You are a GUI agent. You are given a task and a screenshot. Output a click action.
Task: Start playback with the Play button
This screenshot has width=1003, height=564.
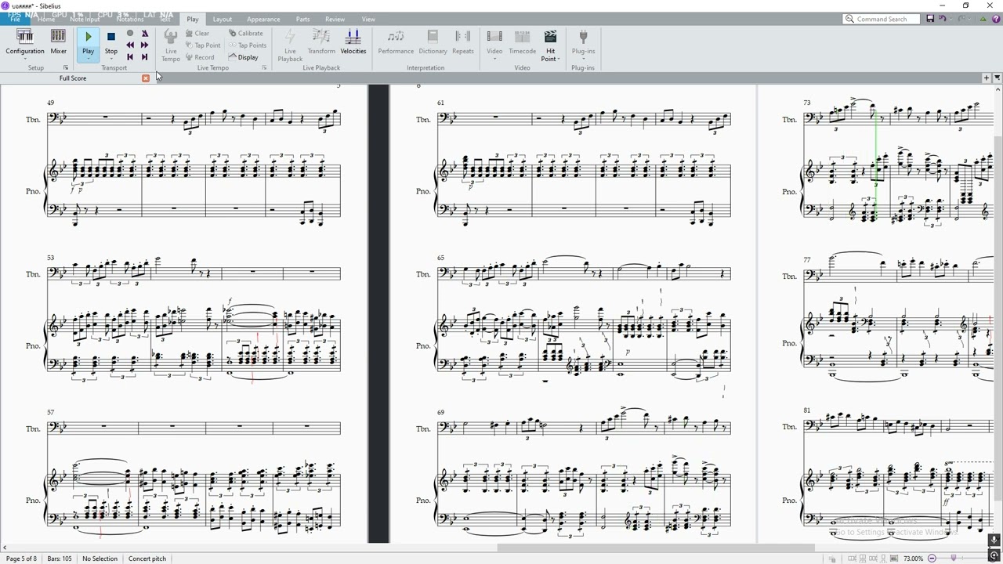[88, 43]
